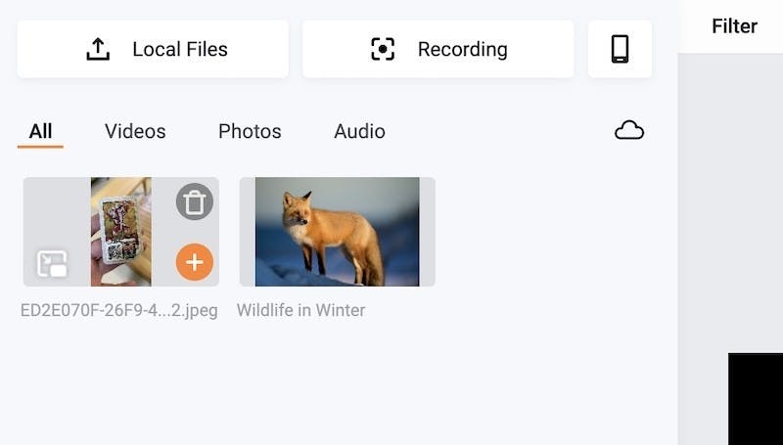Open import from mobile phone icon

tap(620, 49)
